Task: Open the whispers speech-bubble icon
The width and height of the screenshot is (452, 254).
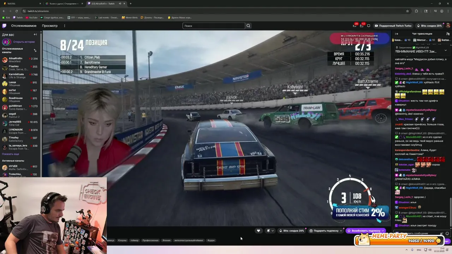Action: (x=369, y=26)
